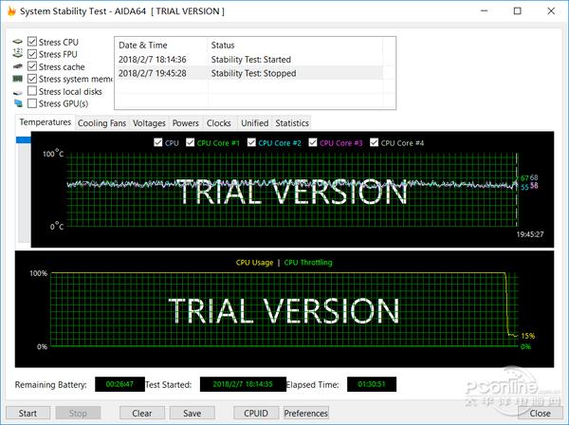Click the Clear button

click(x=142, y=413)
